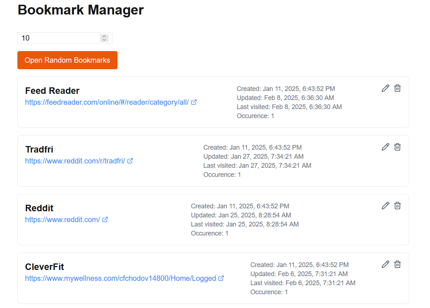Click external link icon beside reddit.com URL
Viewport: 430px width, 308px height.
coord(105,220)
